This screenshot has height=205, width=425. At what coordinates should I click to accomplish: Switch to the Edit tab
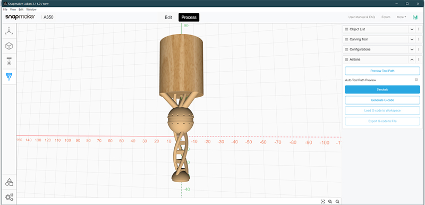tap(168, 18)
